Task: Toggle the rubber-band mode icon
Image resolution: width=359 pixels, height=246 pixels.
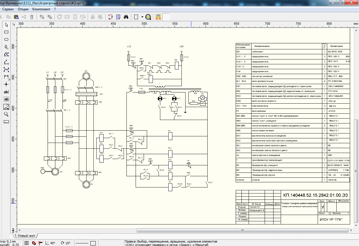Action: point(40,243)
